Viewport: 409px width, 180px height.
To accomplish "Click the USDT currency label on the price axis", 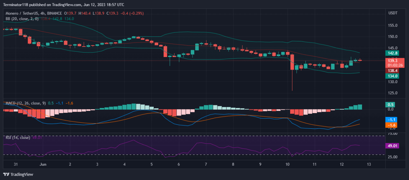I will coord(393,13).
